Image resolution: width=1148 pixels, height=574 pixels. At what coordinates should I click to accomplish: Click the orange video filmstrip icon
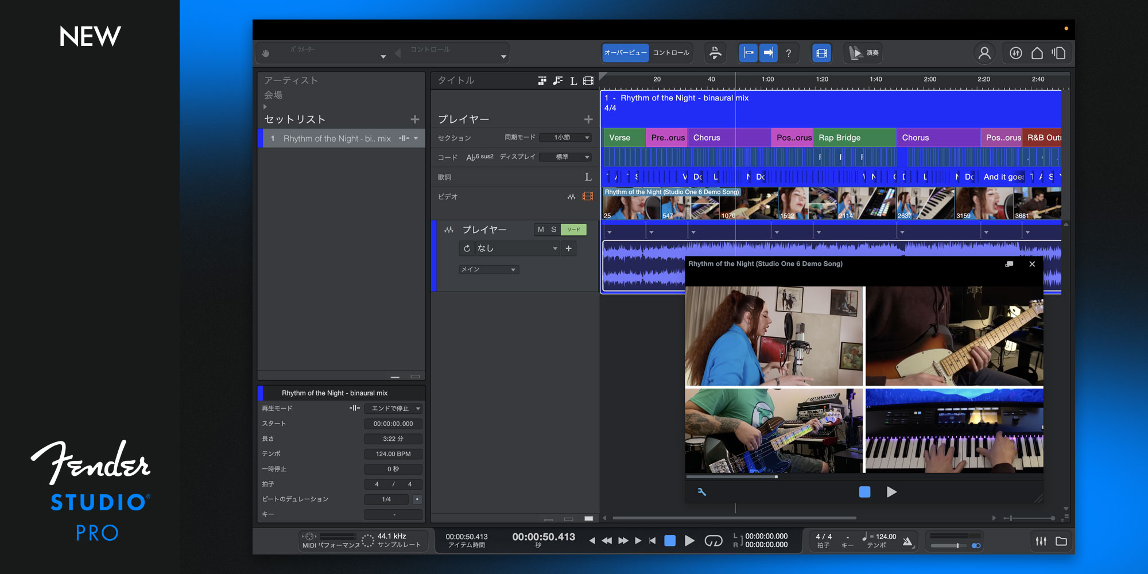coord(588,196)
